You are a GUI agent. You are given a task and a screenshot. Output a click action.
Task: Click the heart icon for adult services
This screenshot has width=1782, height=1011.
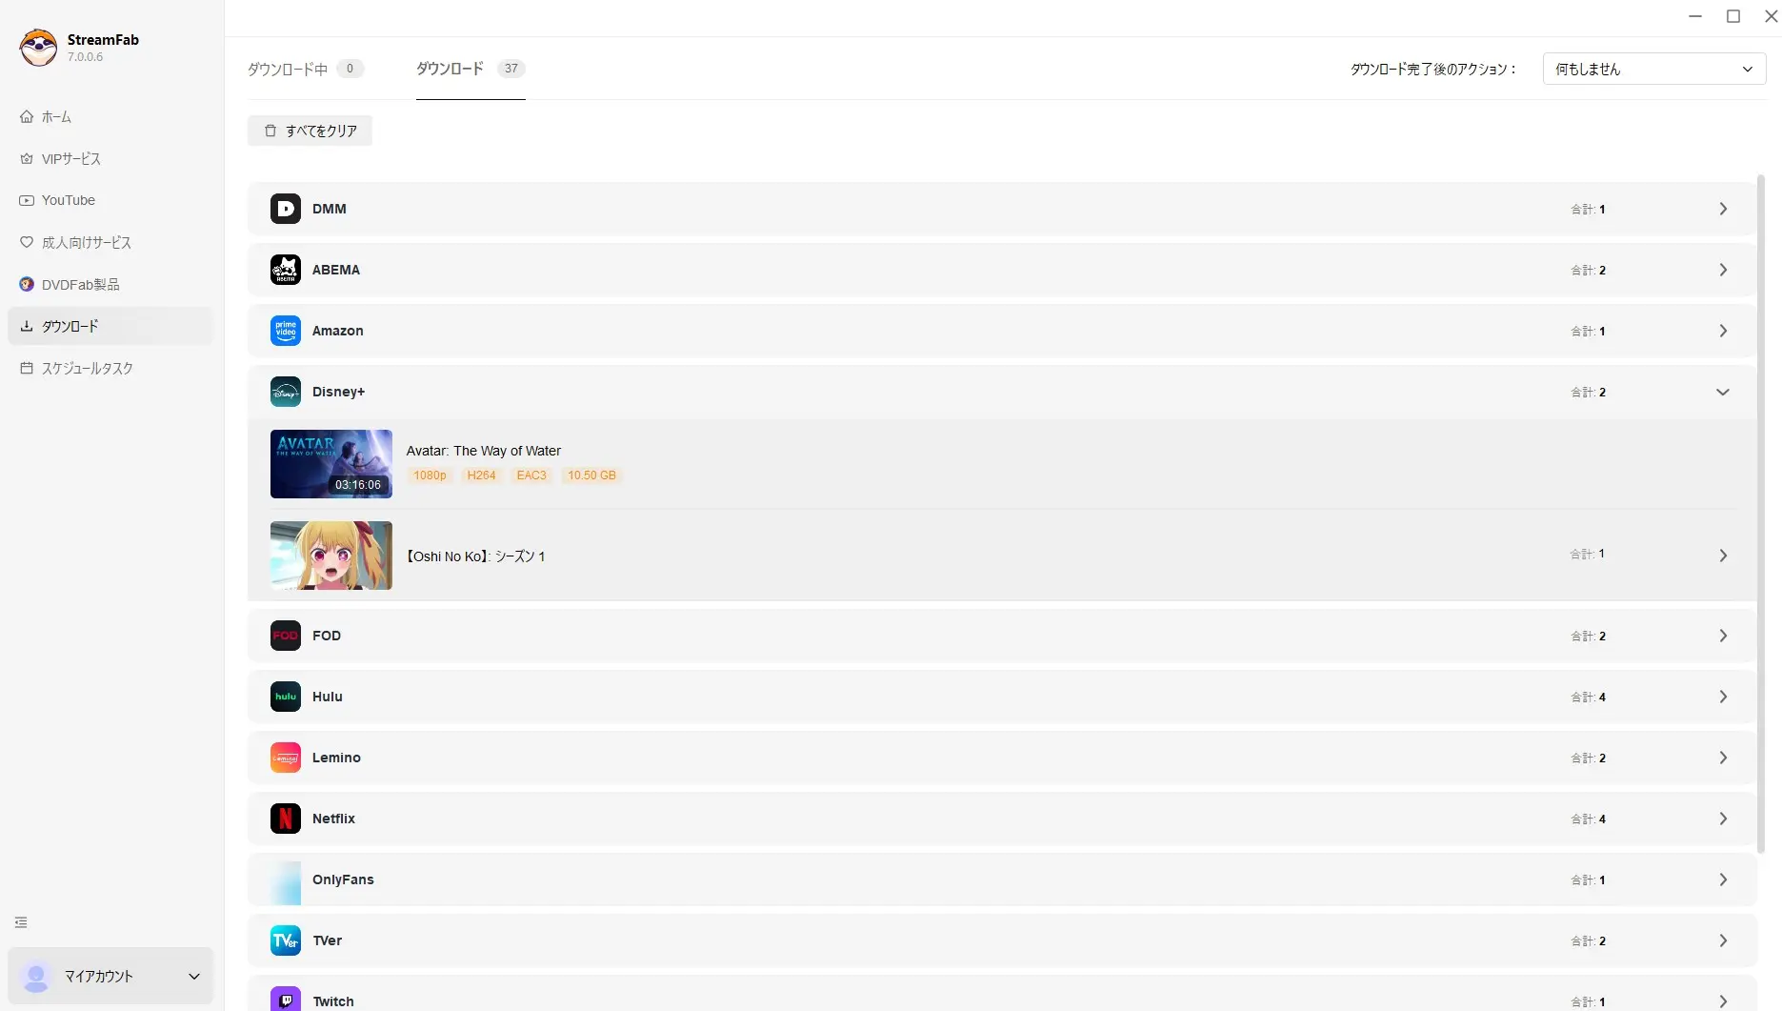tap(27, 243)
